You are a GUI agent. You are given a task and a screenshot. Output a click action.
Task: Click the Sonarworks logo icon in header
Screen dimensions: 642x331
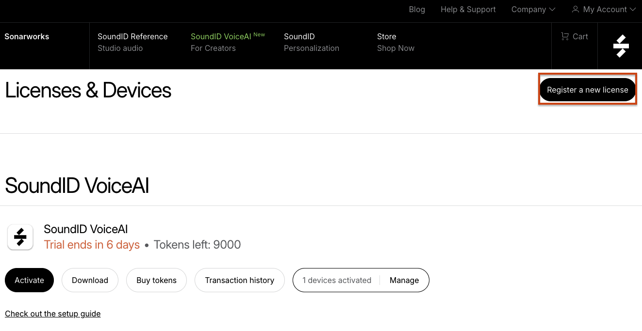click(621, 46)
